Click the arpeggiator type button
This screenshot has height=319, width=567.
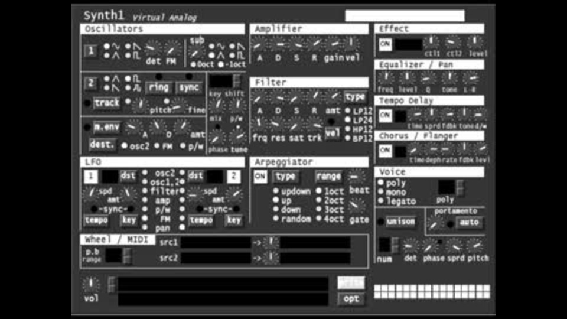[285, 177]
